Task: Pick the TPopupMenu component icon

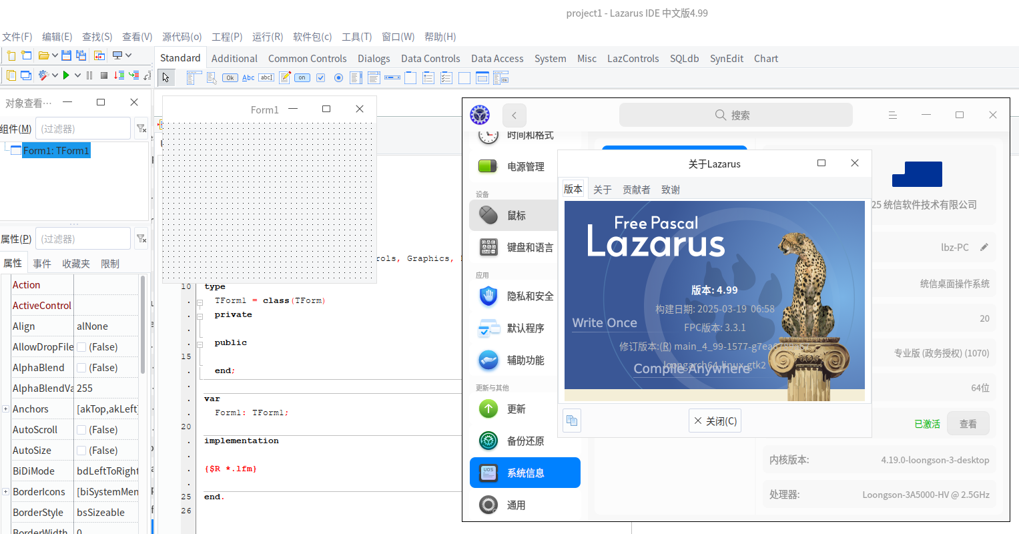Action: click(212, 78)
